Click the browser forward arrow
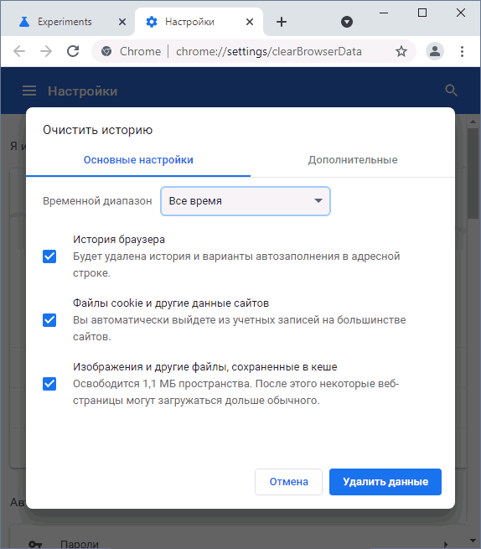481x549 pixels. coord(46,51)
